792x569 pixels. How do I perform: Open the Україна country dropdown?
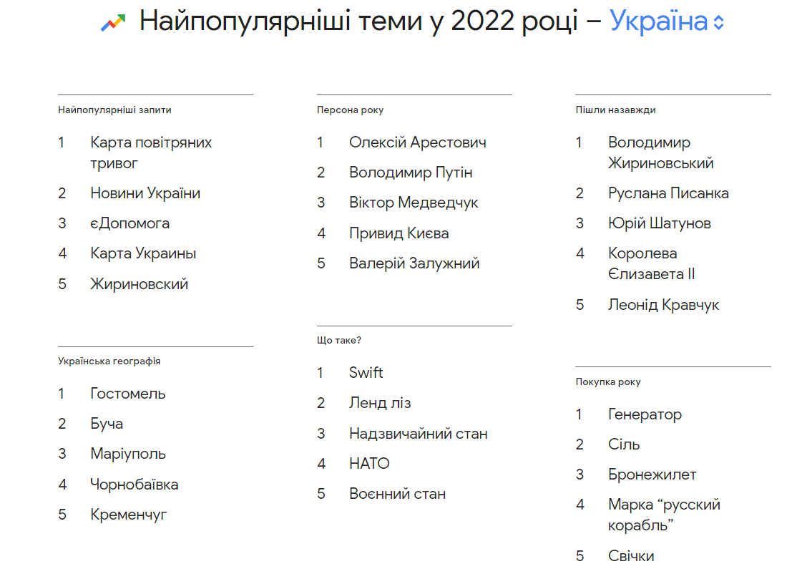658,21
